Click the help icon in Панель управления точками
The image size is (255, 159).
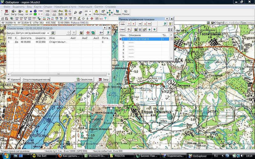165,24
